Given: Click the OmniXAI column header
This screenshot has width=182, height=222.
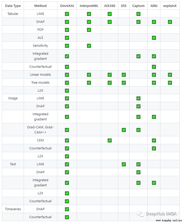Looking at the screenshot, I should [67, 6].
